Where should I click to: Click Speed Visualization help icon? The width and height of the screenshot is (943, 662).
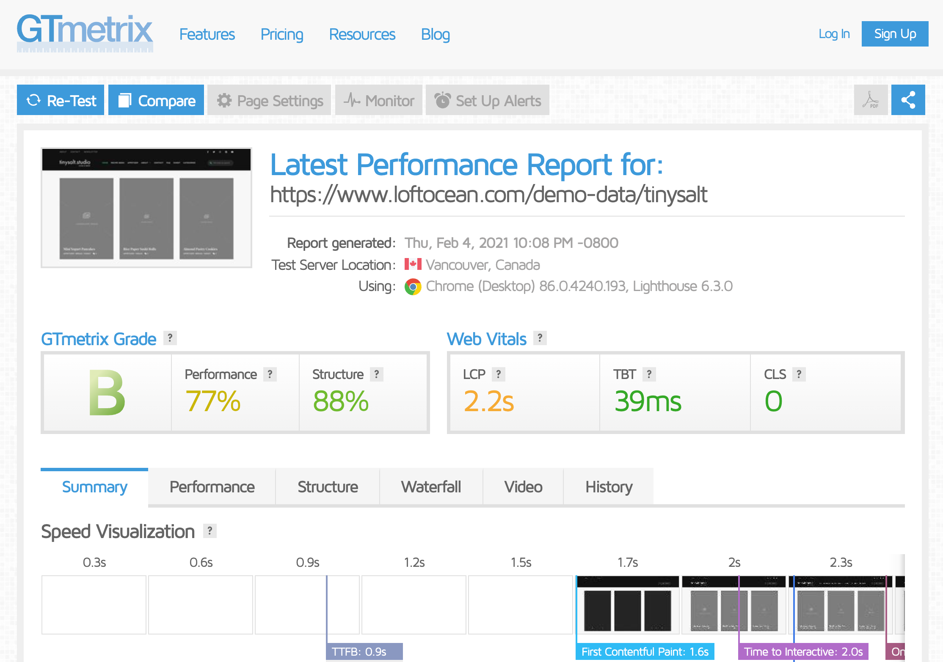click(x=210, y=531)
